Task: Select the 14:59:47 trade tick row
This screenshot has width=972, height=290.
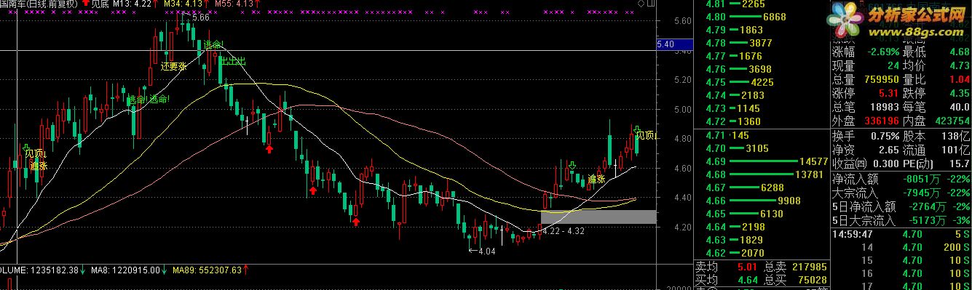Action: [x=901, y=234]
